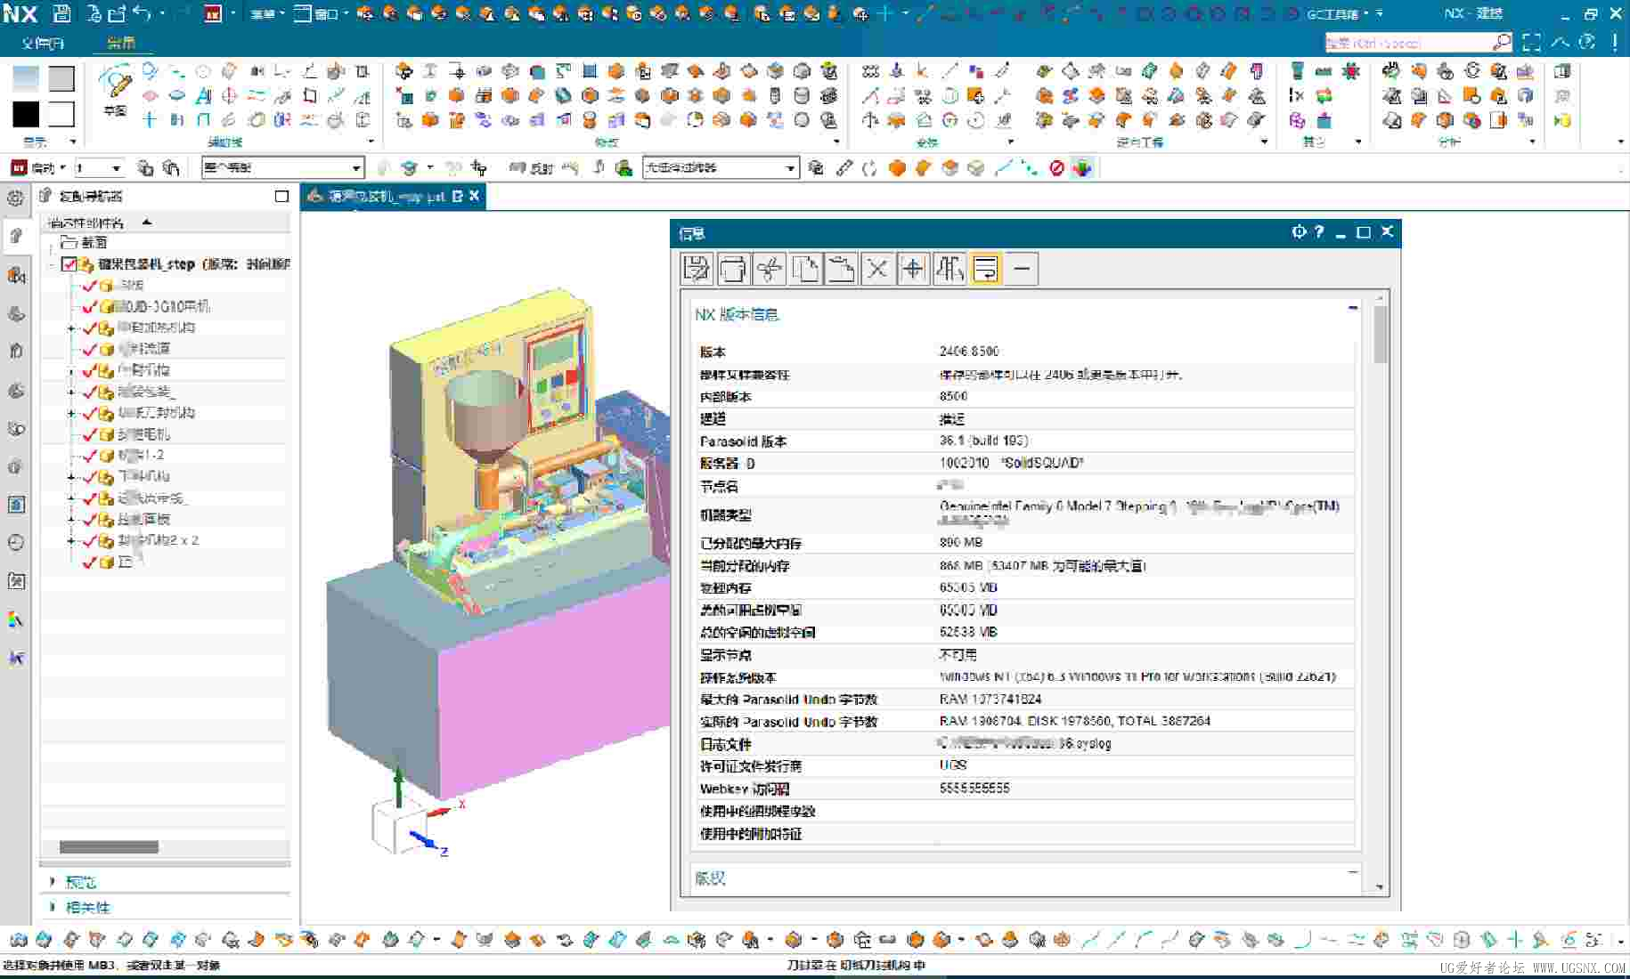Click the checkmark icon next to help at top right

(1560, 42)
